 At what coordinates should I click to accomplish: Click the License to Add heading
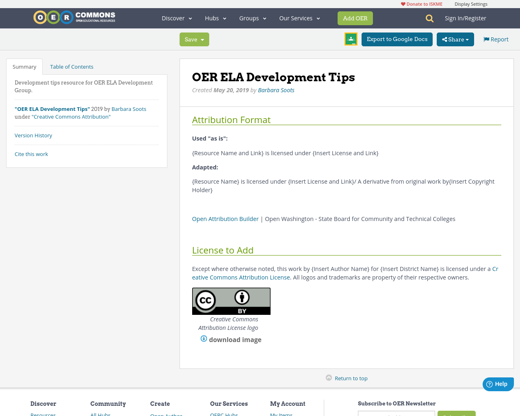tap(223, 250)
